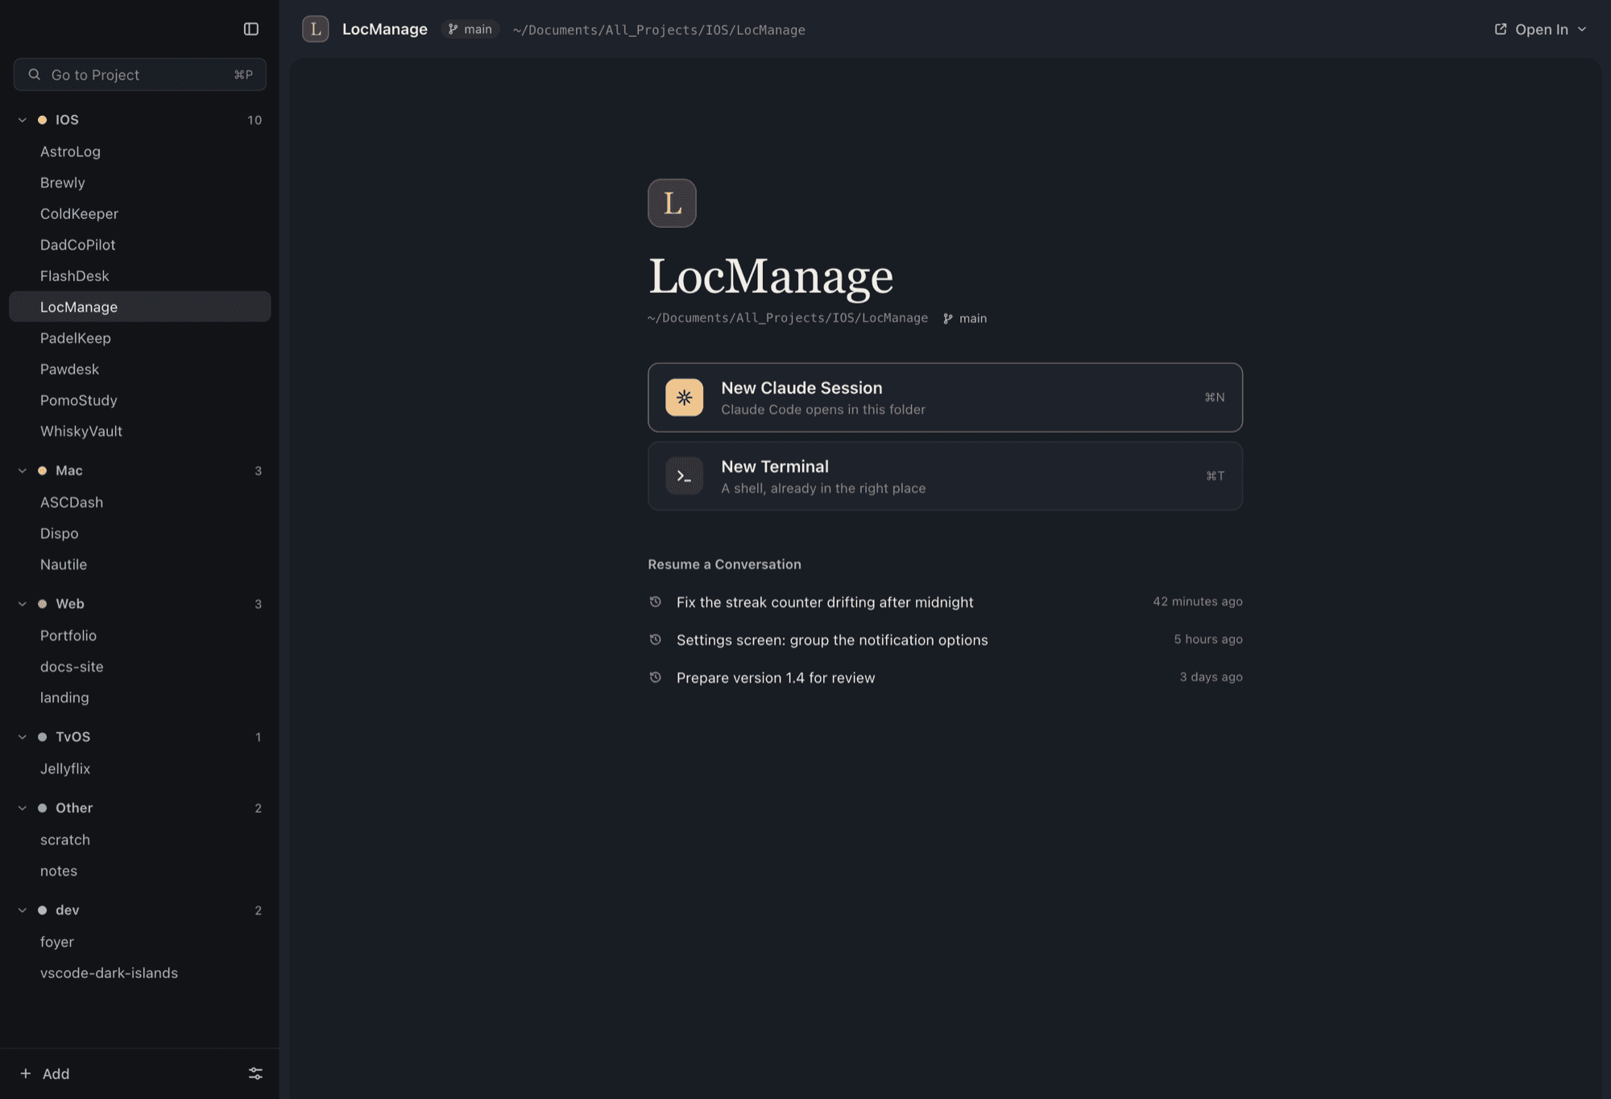Screen dimensions: 1611x1099
Task: Open the Pawdesk project
Action: click(140, 369)
